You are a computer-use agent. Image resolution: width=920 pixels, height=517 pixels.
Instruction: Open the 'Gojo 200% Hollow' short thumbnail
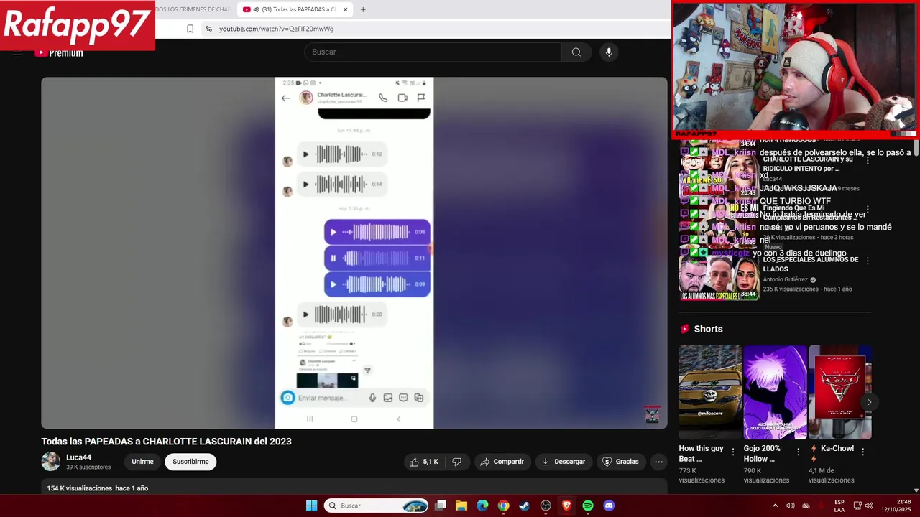[775, 392]
